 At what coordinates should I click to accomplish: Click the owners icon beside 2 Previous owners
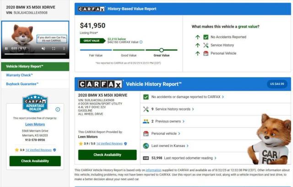click(x=146, y=121)
